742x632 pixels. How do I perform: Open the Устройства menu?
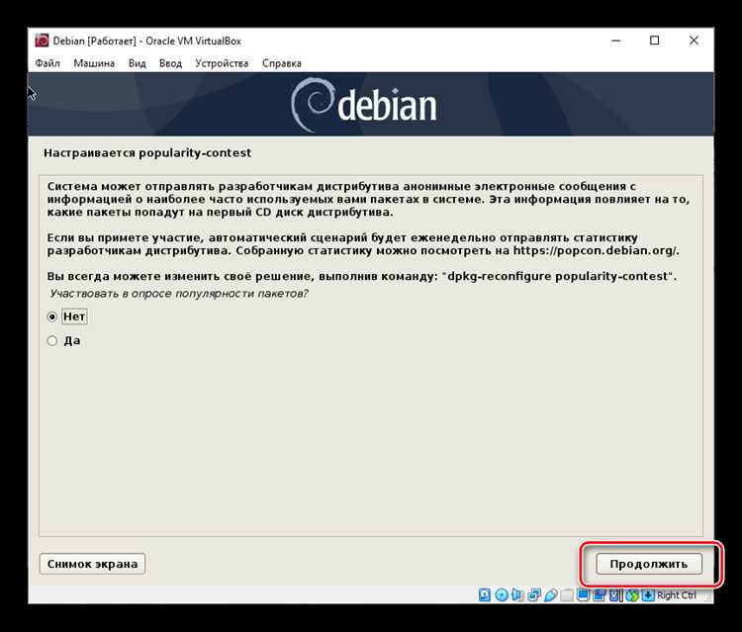pos(222,63)
